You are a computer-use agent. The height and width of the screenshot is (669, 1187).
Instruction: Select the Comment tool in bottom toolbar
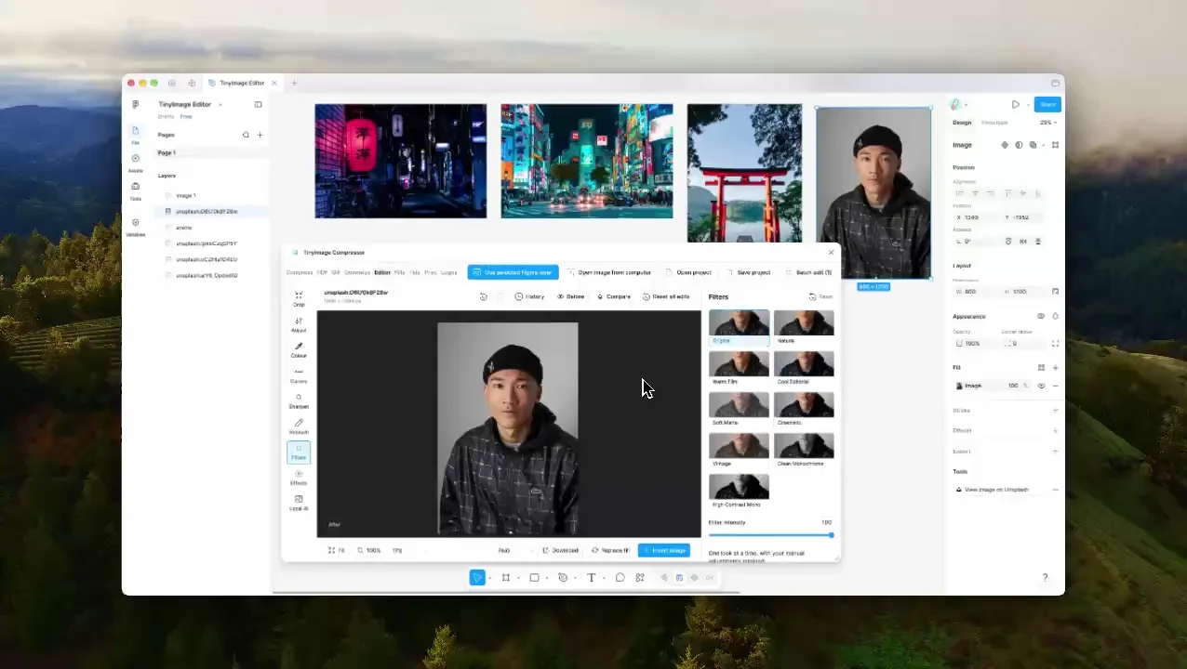click(620, 578)
